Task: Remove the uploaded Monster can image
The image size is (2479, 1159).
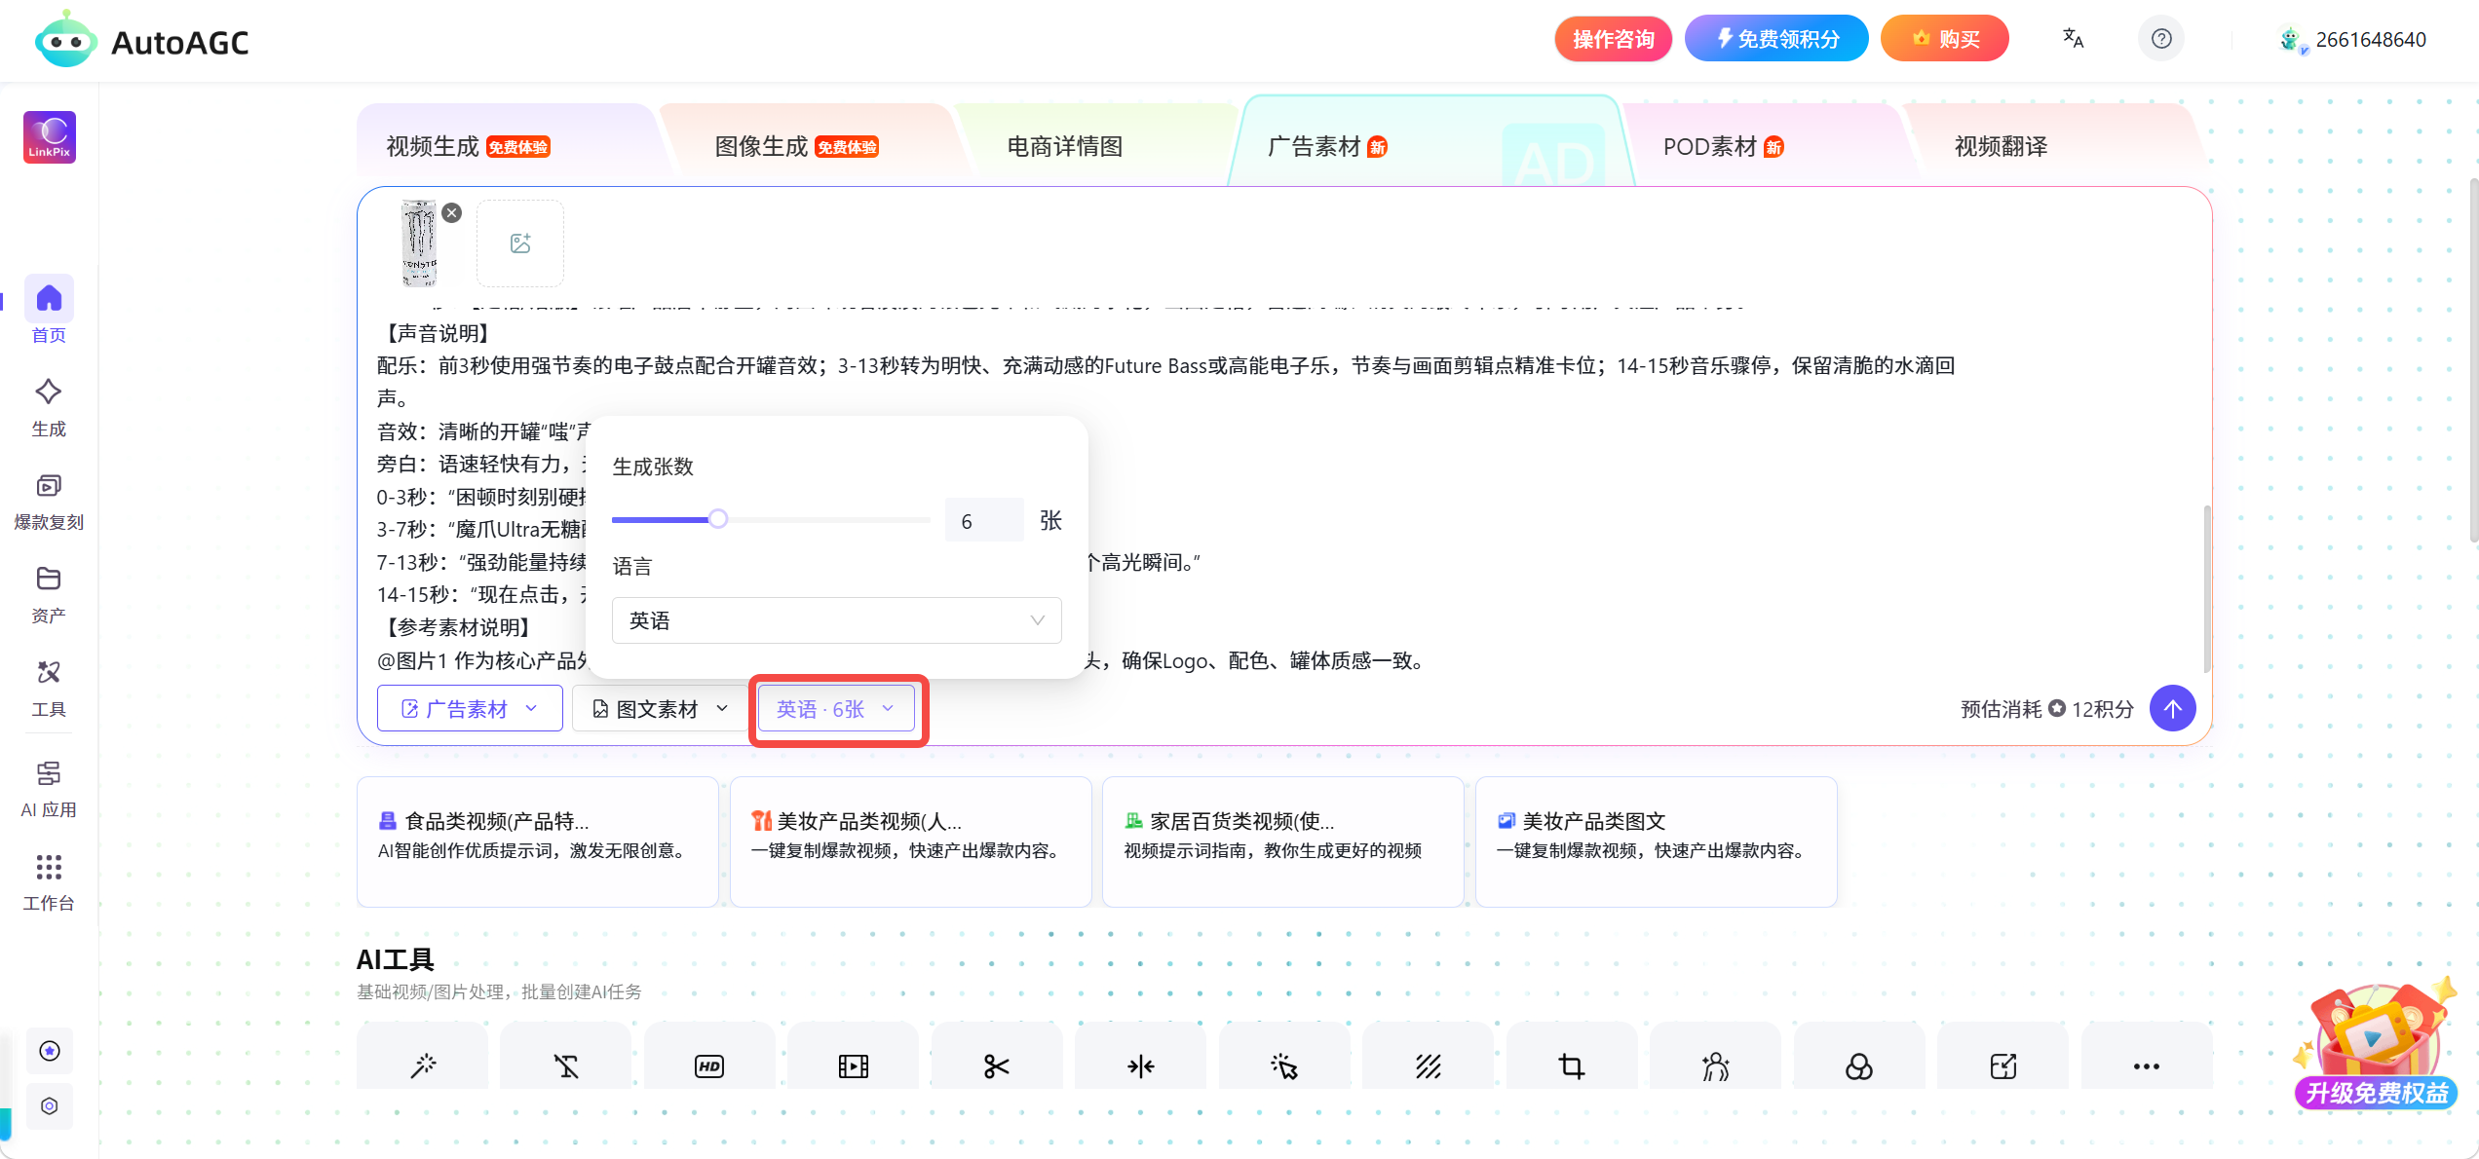Action: click(451, 212)
